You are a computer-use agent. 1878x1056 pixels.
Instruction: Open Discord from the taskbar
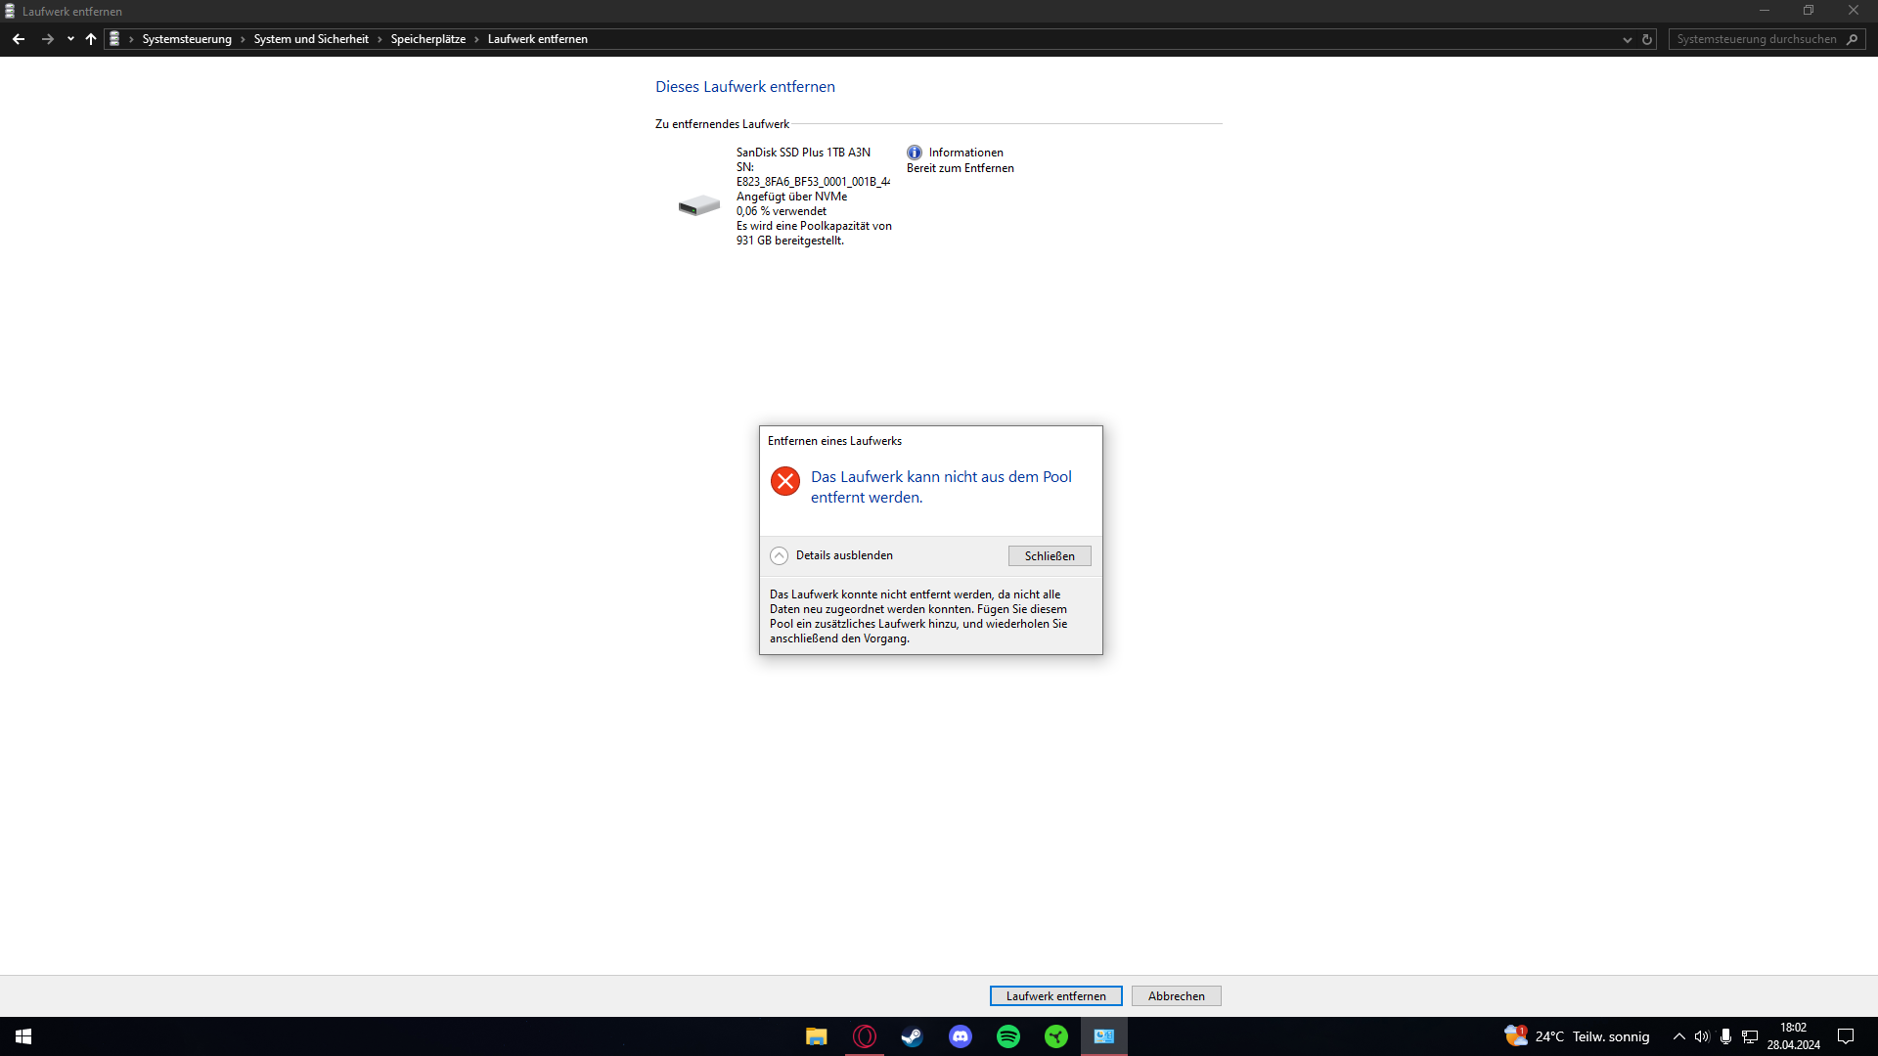point(960,1036)
